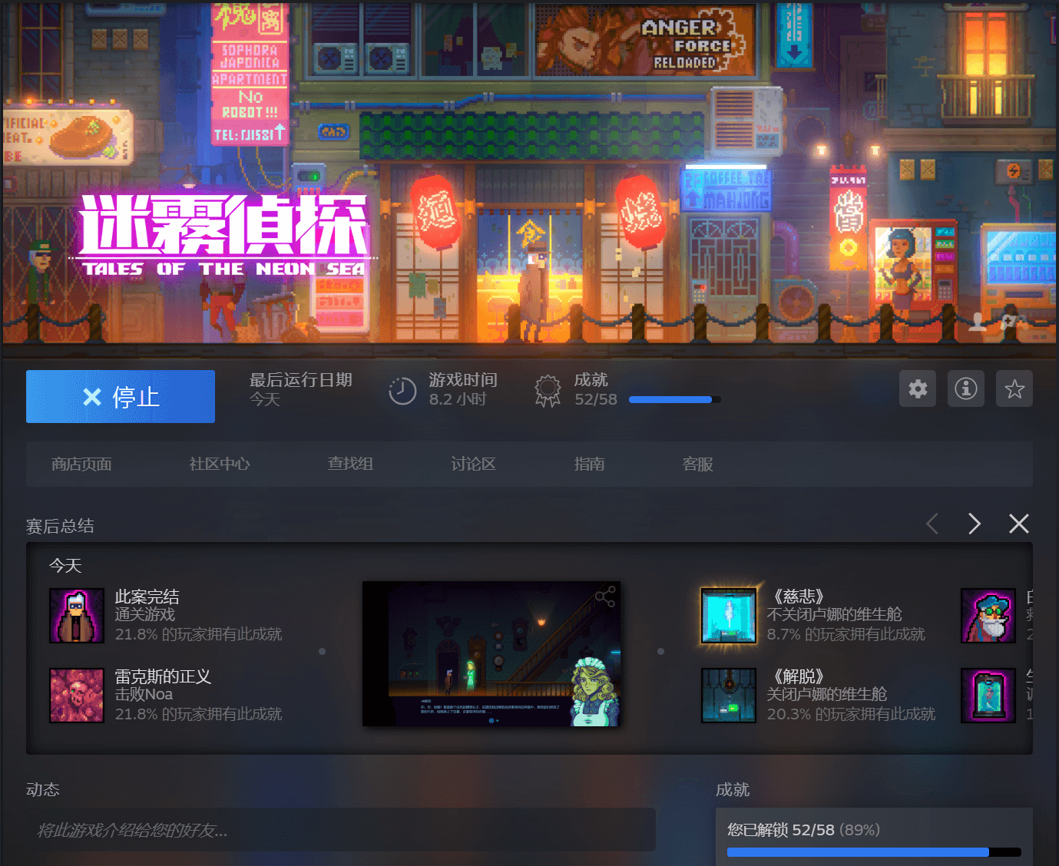
Task: Share the screenshot via share icon
Action: [x=605, y=597]
